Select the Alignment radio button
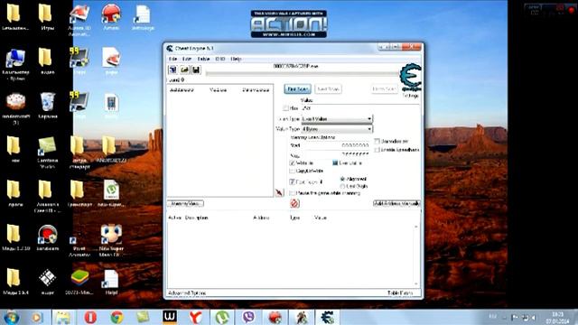 coord(343,179)
